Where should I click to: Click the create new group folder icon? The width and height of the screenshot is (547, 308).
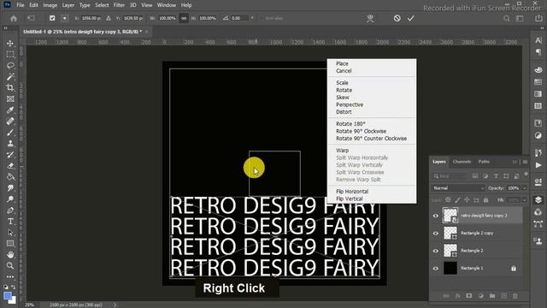[492, 296]
